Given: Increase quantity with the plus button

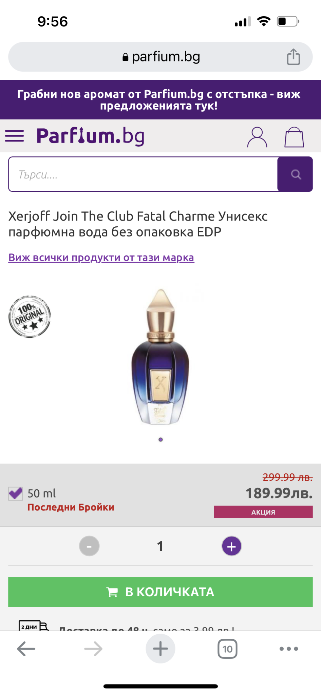Looking at the screenshot, I should pos(231,546).
